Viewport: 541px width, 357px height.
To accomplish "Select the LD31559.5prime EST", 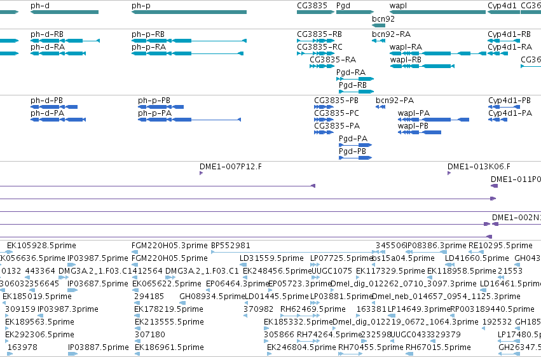I will (271, 258).
